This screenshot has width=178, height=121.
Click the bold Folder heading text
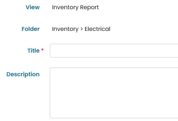coord(31,29)
